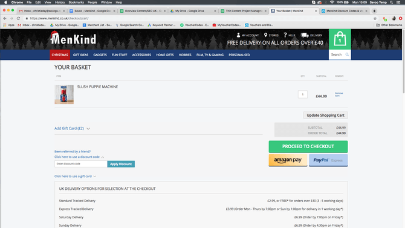Click the site Search field
Image resolution: width=405 pixels, height=228 pixels.
tap(337, 54)
